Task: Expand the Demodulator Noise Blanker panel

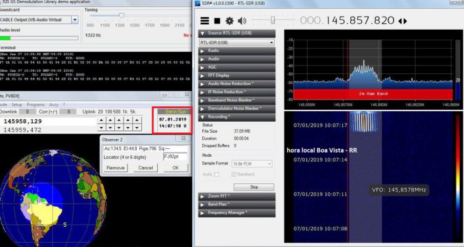Action: (237, 109)
